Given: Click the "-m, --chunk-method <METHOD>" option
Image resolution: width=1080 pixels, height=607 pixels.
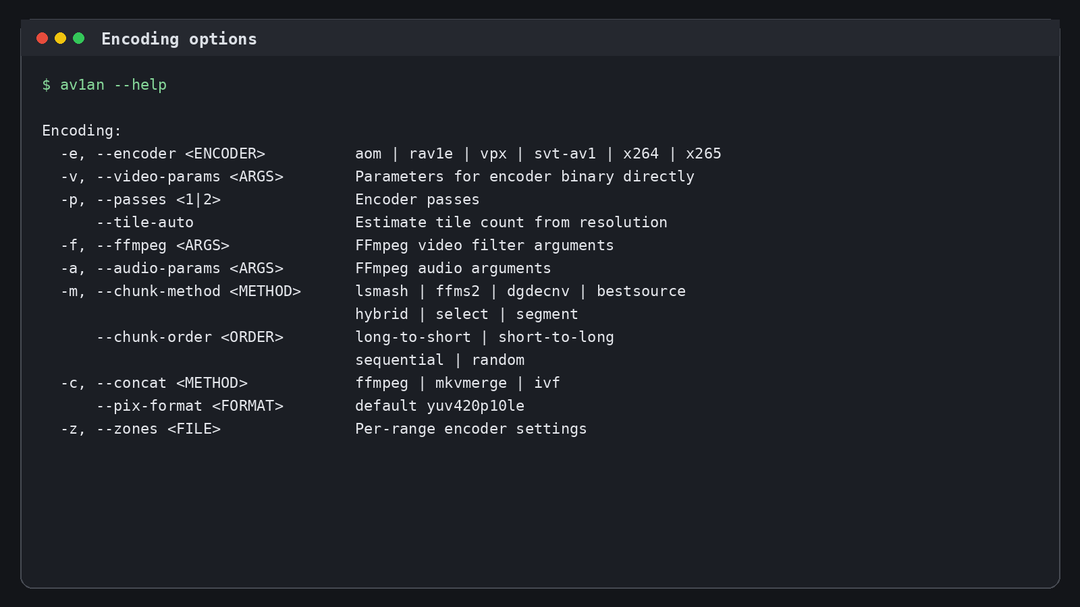Looking at the screenshot, I should pyautogui.click(x=181, y=291).
